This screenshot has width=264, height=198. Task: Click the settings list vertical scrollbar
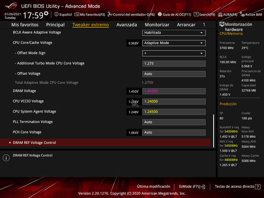click(214, 131)
